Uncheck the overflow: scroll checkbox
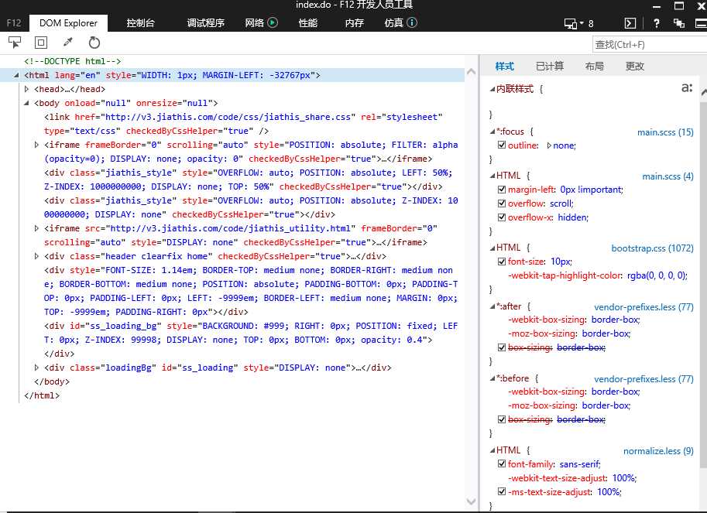This screenshot has height=513, width=707. point(501,203)
